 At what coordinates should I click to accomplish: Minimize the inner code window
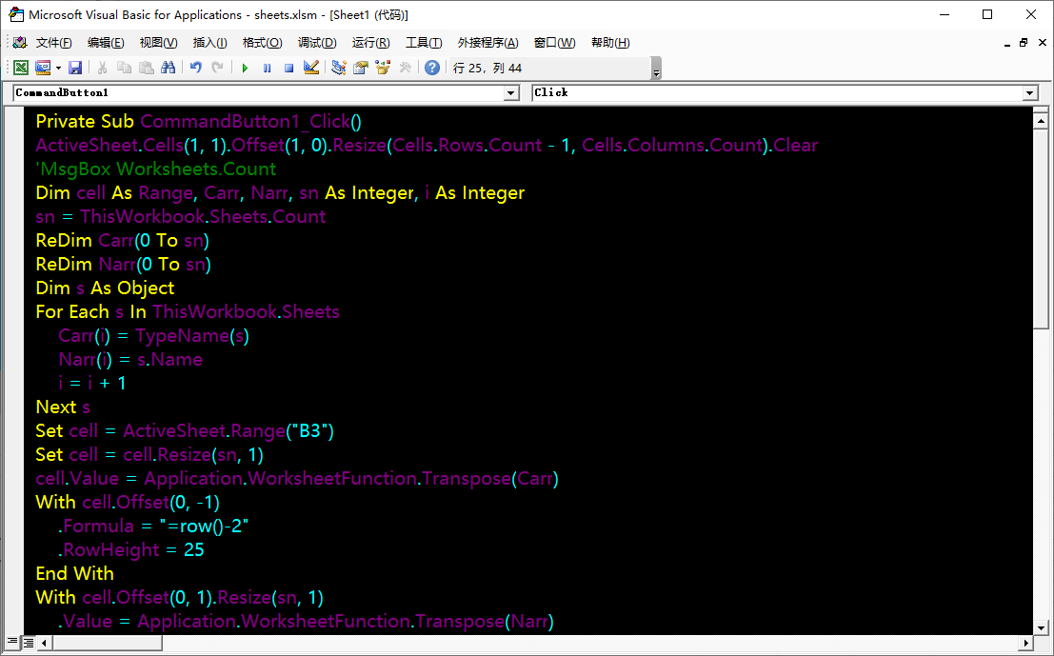[1007, 44]
